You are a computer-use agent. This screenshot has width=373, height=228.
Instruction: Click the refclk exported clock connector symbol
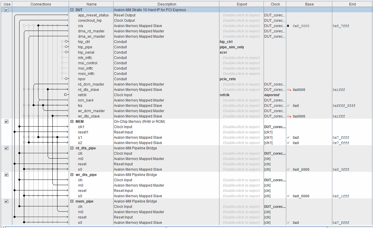point(66,95)
